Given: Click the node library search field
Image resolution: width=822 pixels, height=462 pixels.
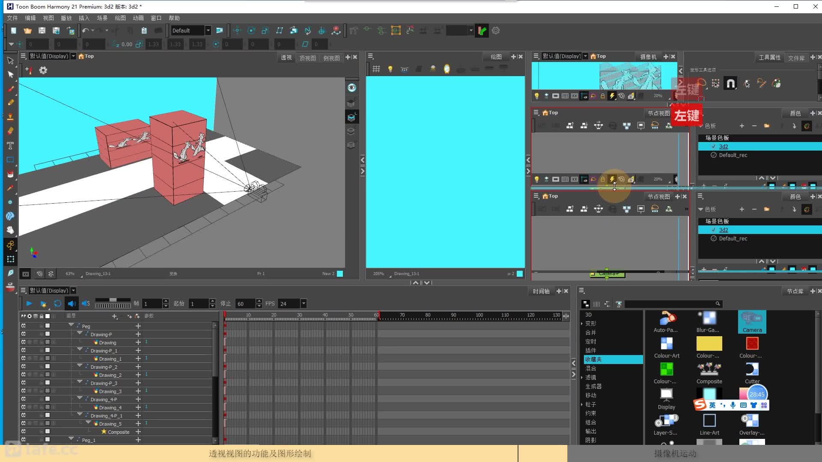Looking at the screenshot, I should tap(673, 304).
